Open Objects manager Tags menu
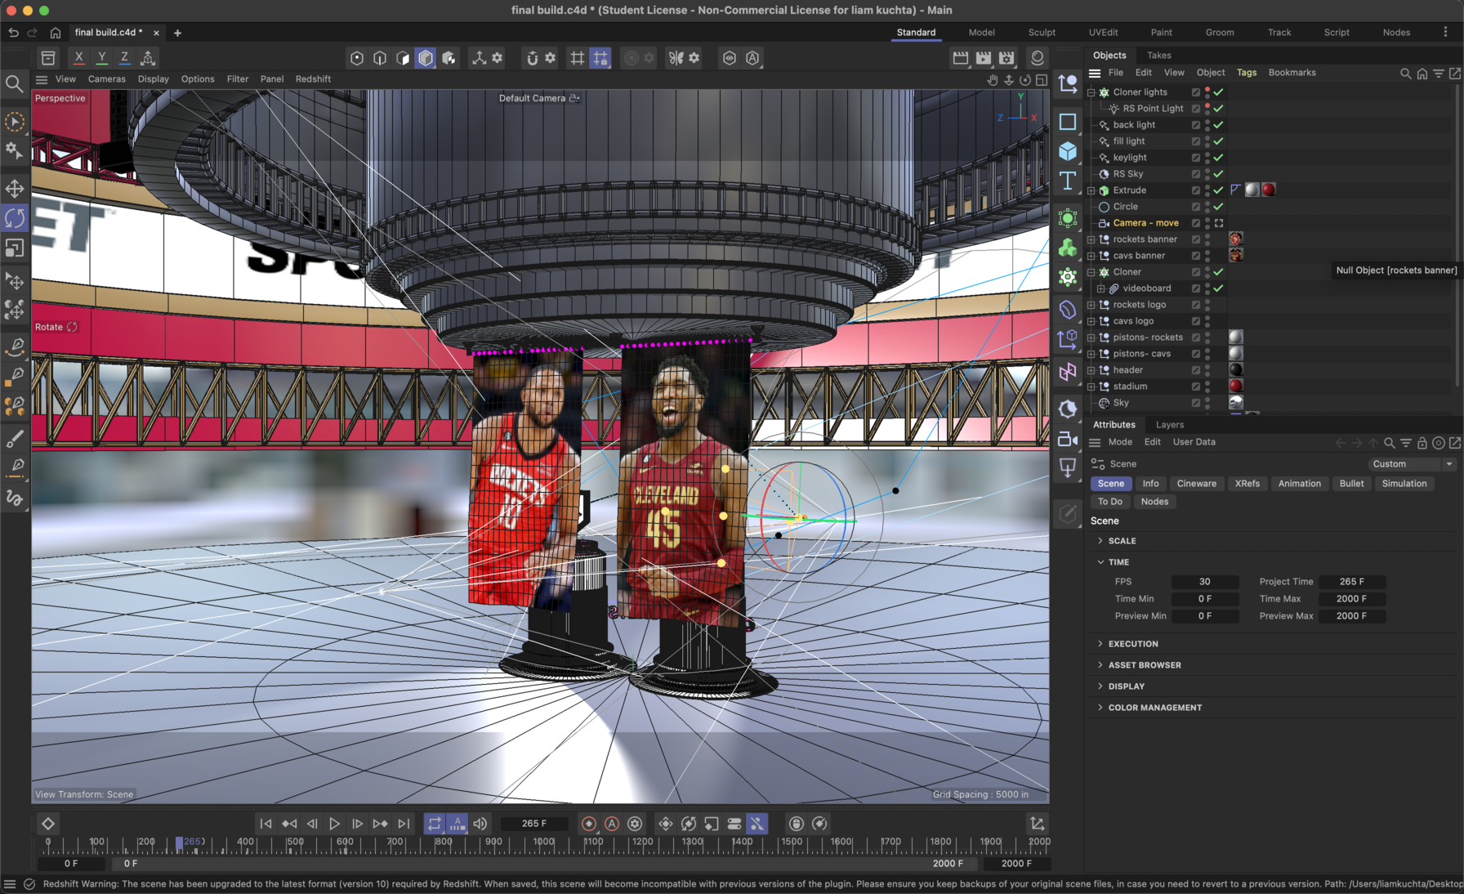1464x894 pixels. [1246, 73]
